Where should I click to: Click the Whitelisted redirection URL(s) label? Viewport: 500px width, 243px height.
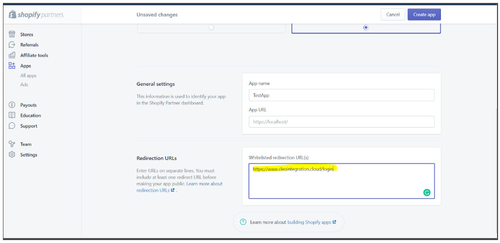[279, 157]
